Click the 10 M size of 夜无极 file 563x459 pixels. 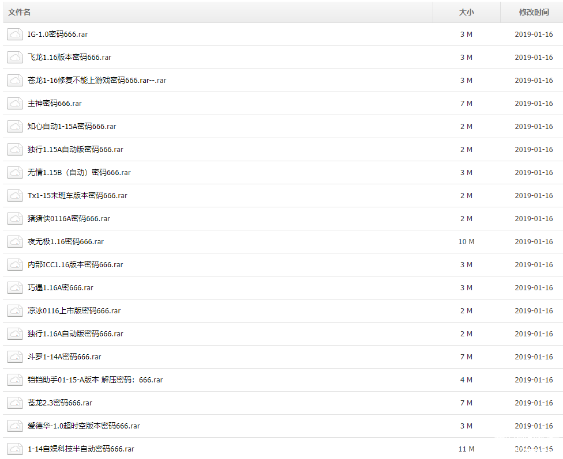click(x=467, y=242)
